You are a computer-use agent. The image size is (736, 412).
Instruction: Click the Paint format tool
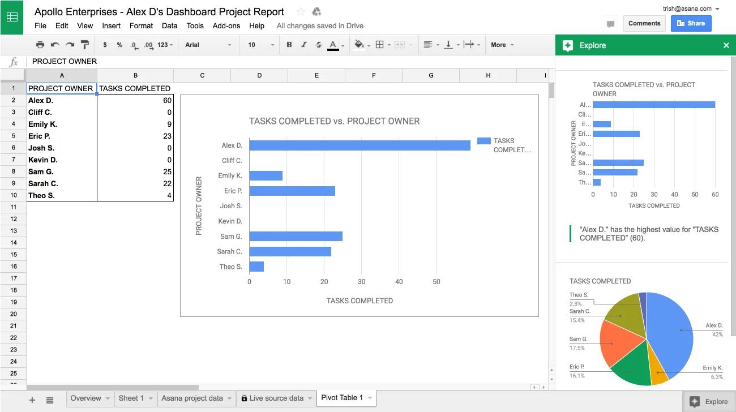84,44
